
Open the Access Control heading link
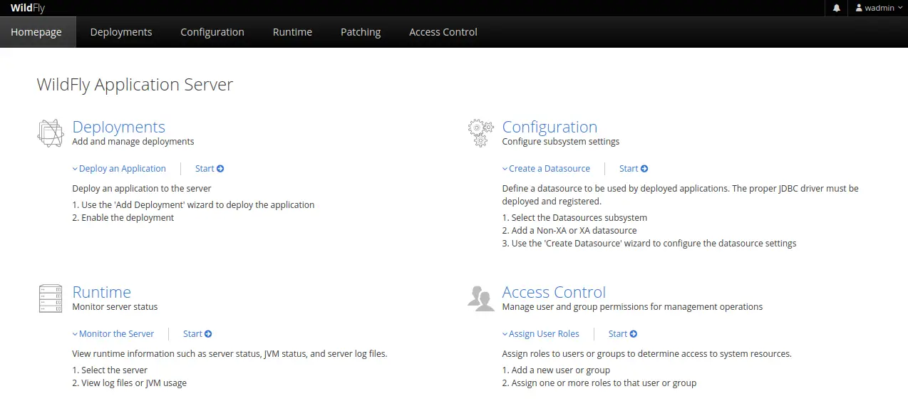[x=554, y=292]
